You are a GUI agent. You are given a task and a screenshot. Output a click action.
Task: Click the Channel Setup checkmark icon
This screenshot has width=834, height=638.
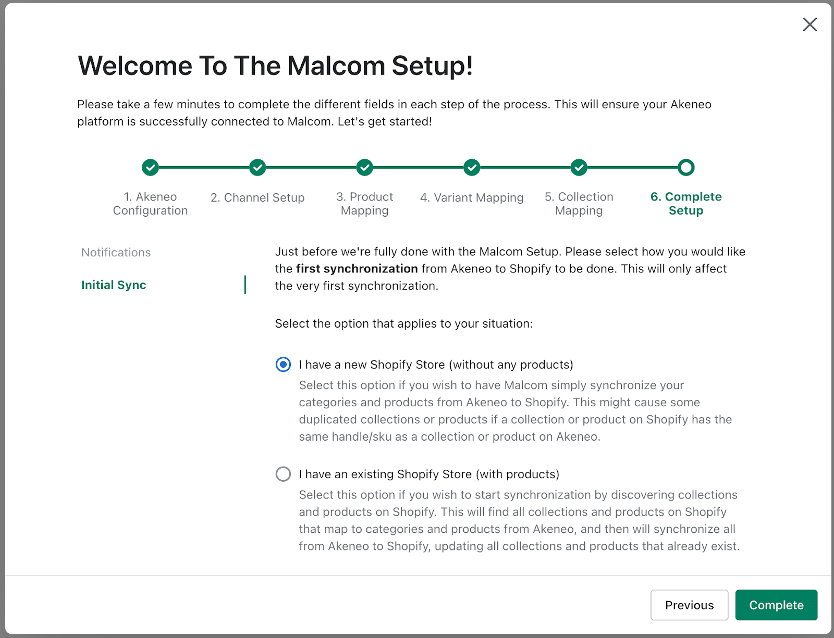tap(257, 167)
